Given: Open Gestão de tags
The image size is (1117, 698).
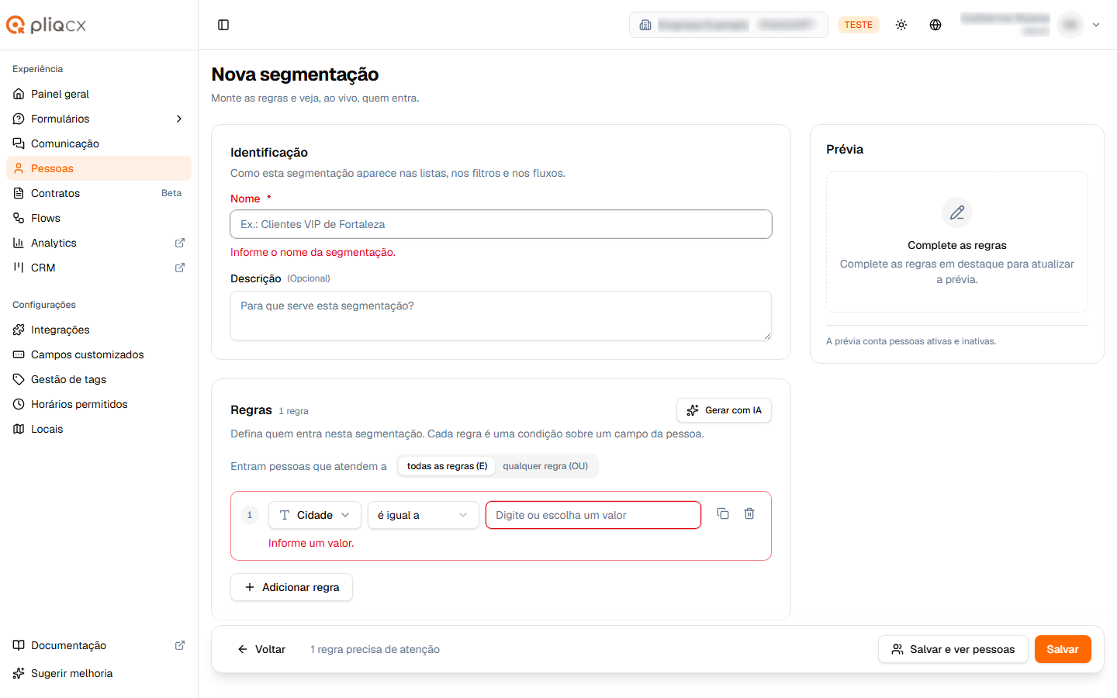Looking at the screenshot, I should point(99,379).
